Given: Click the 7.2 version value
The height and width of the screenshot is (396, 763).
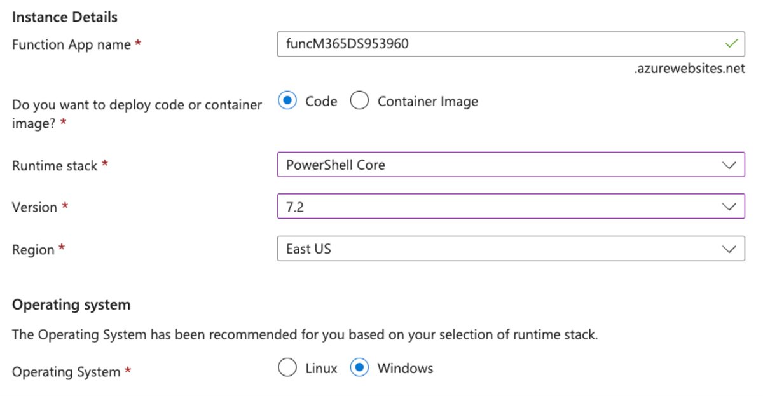Looking at the screenshot, I should (x=296, y=207).
